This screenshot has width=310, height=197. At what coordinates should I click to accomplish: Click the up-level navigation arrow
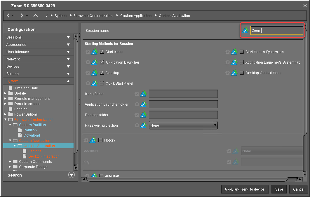(x=36, y=15)
